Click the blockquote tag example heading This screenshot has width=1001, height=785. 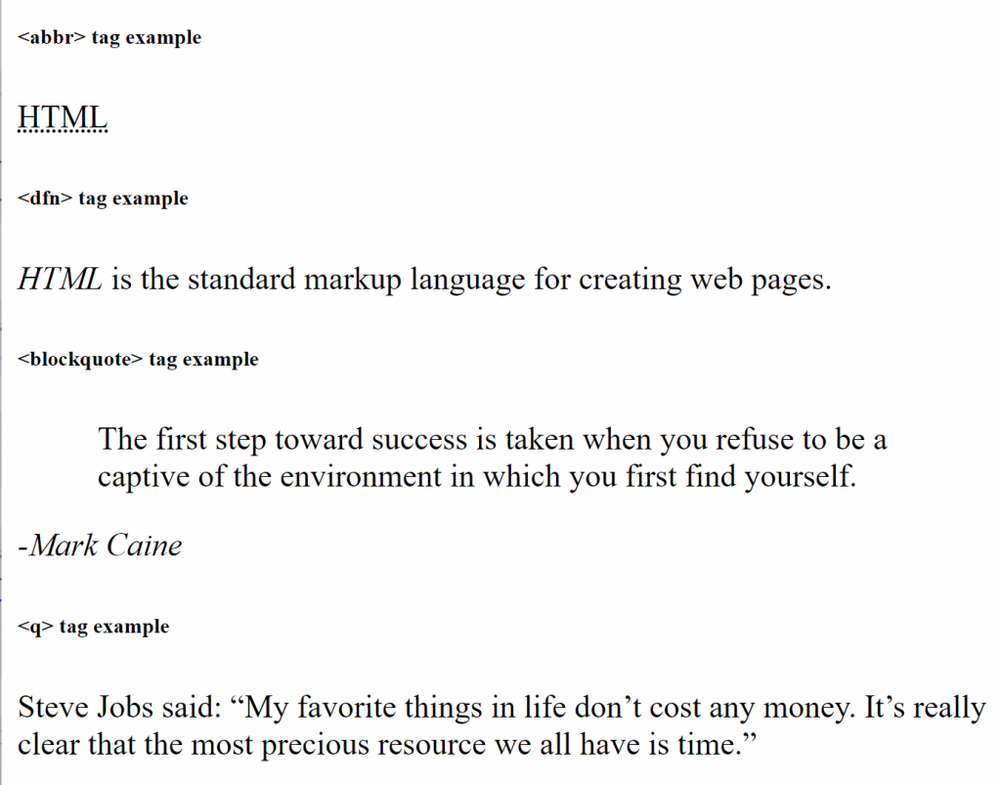[x=138, y=360]
